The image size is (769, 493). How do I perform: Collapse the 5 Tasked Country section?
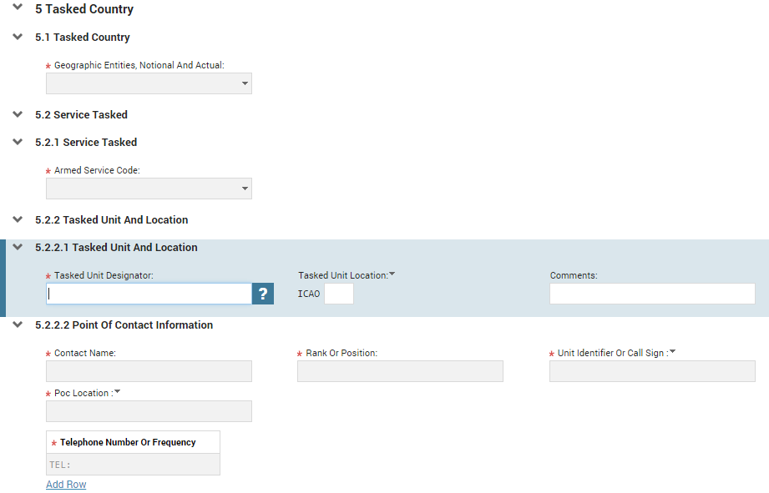(x=18, y=8)
